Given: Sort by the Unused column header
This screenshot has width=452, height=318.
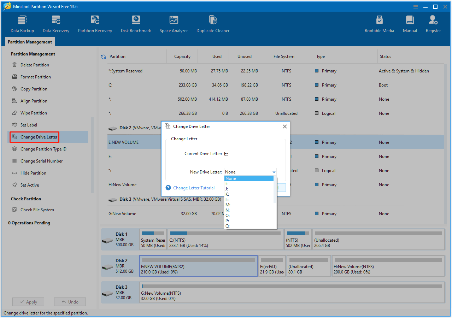Looking at the screenshot, I should (x=245, y=57).
